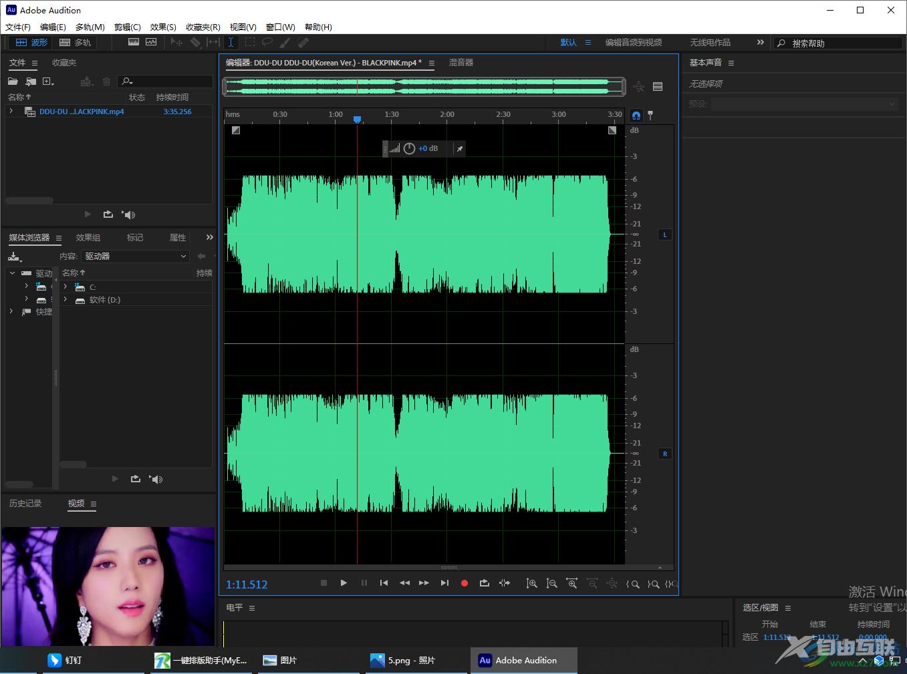907x674 pixels.
Task: Select the Paintbrush Selection tool
Action: point(285,42)
